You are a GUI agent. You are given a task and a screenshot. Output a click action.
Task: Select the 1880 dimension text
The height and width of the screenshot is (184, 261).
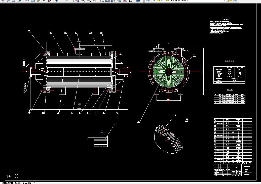79,41
